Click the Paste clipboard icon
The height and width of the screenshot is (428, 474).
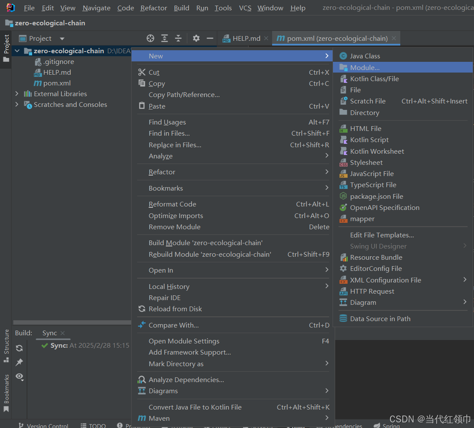(x=142, y=106)
